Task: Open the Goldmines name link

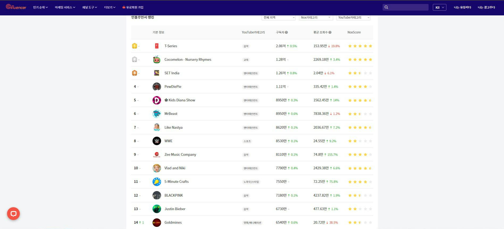Action: pos(173,222)
